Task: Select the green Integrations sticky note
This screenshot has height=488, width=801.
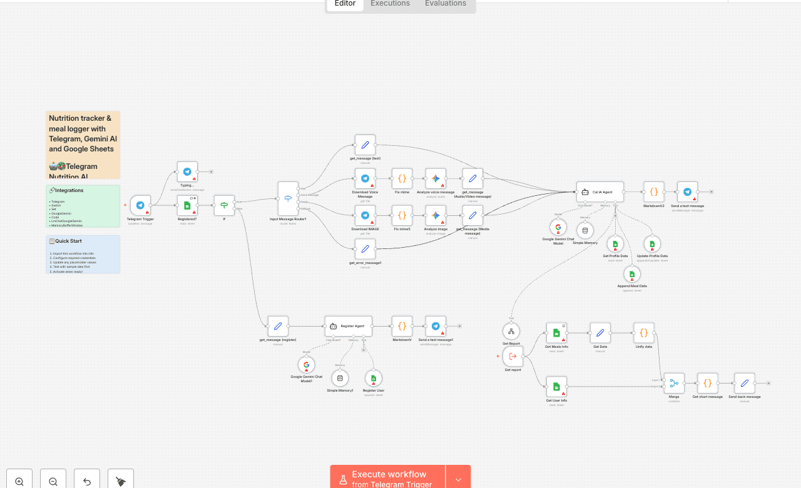Action: (x=83, y=206)
